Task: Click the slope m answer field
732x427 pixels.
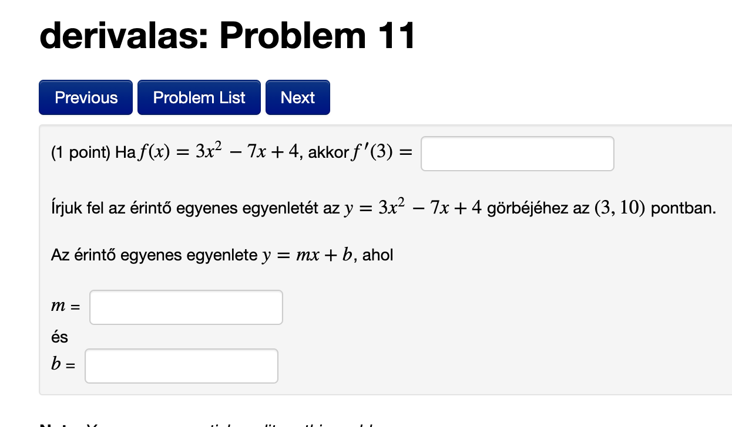Action: (x=186, y=307)
